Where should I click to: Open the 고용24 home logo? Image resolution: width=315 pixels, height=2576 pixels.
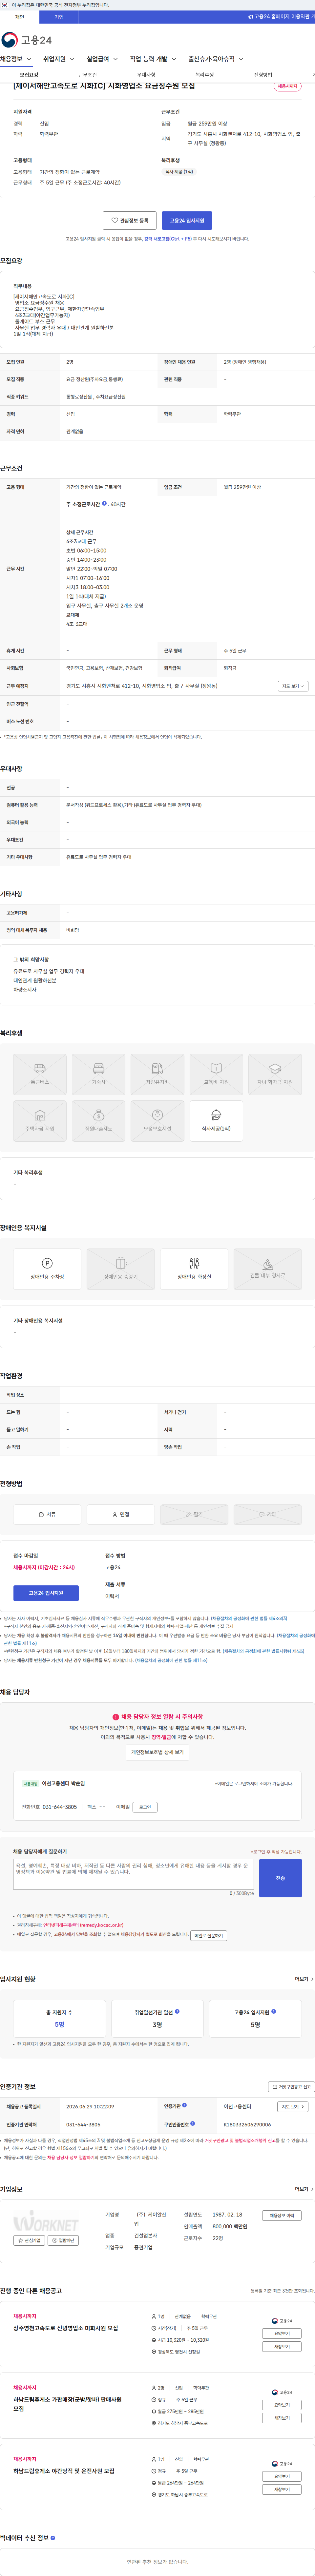point(27,40)
